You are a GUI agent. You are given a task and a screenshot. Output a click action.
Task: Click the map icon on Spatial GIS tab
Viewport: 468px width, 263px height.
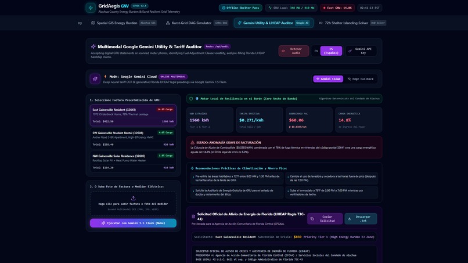point(93,23)
